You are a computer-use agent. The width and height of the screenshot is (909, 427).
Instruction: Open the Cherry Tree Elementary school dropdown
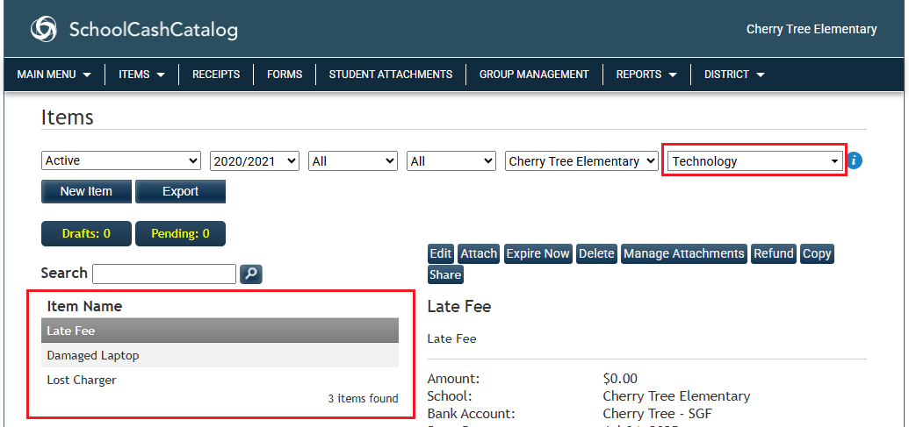tap(581, 160)
